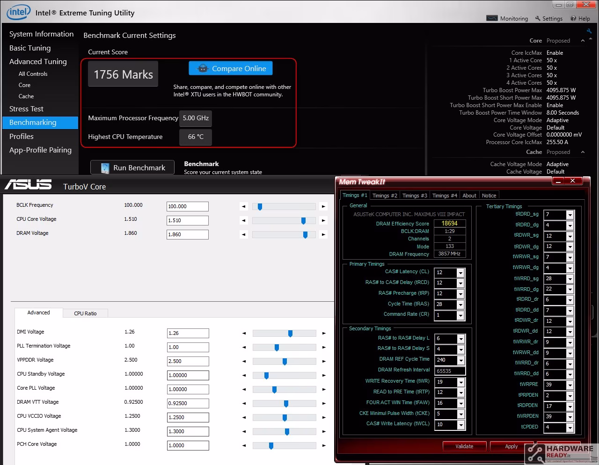
Task: Click the Compare Online button
Action: click(231, 68)
